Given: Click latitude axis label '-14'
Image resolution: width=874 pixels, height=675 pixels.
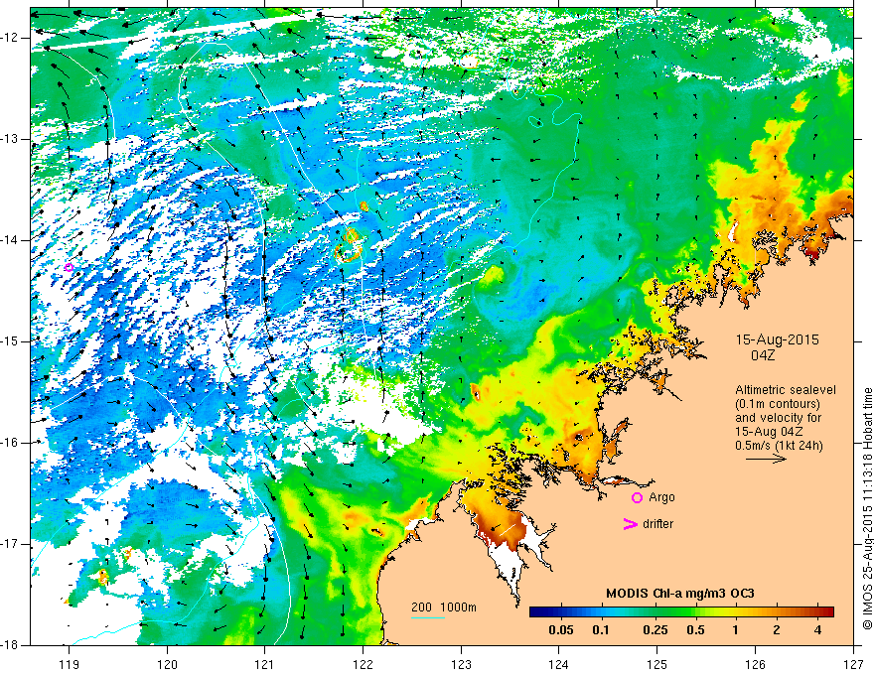Looking at the screenshot, I should coord(11,240).
